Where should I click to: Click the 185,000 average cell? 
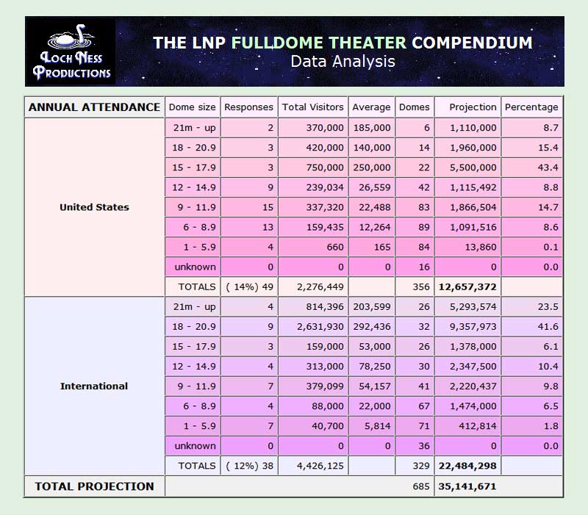(372, 128)
